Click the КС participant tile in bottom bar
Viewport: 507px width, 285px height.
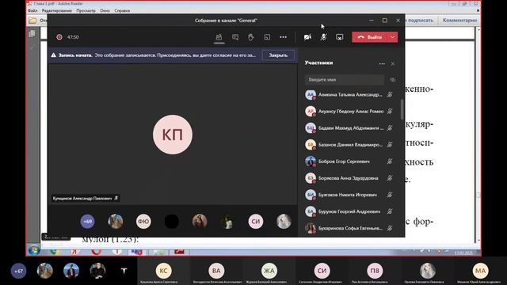(163, 271)
